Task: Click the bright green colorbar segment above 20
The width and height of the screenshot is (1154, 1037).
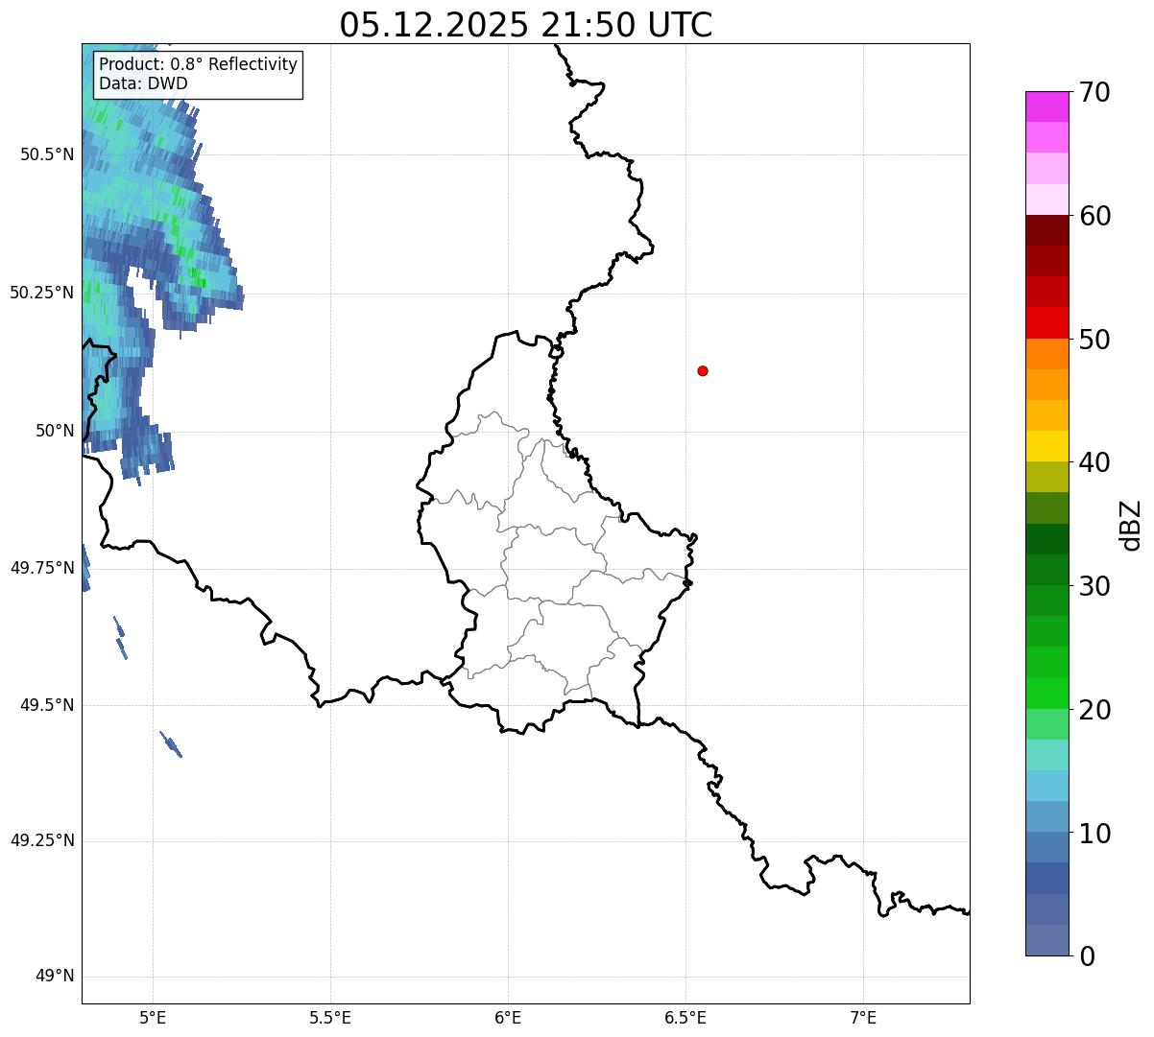Action: pos(1046,693)
